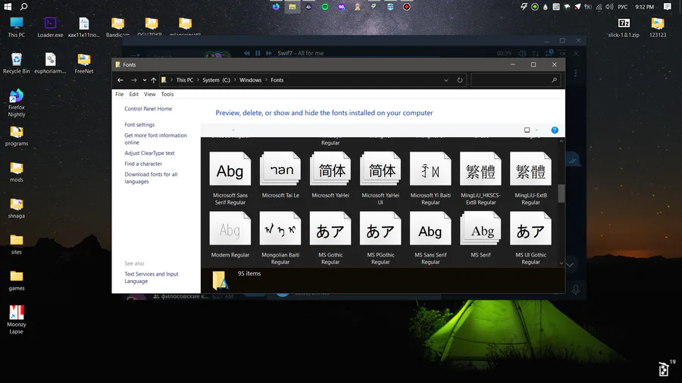Open Find a character link
Viewport: 682px width, 383px height.
point(143,163)
